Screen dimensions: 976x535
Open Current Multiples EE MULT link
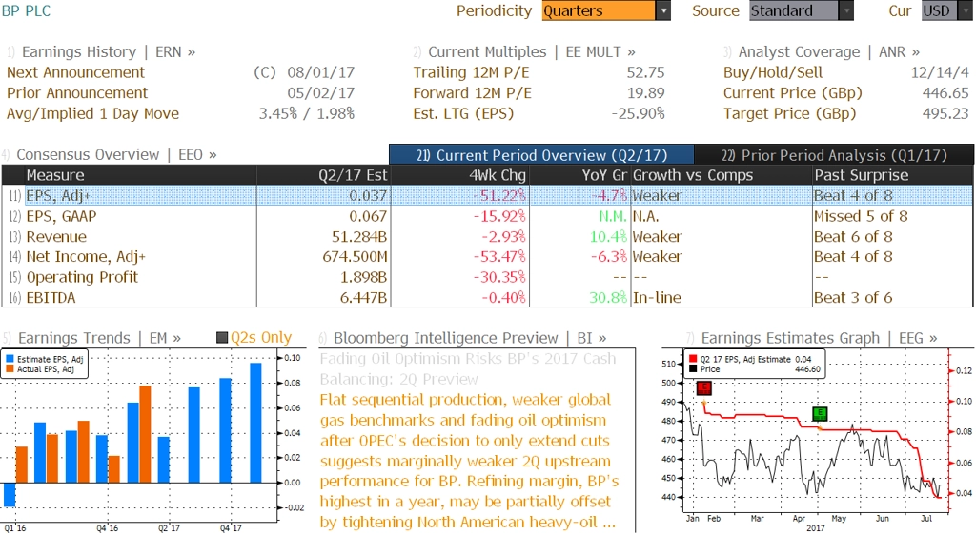pyautogui.click(x=532, y=51)
